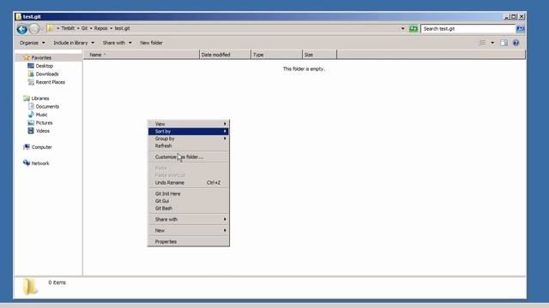Click Git in the breadcrumb path

pos(84,28)
